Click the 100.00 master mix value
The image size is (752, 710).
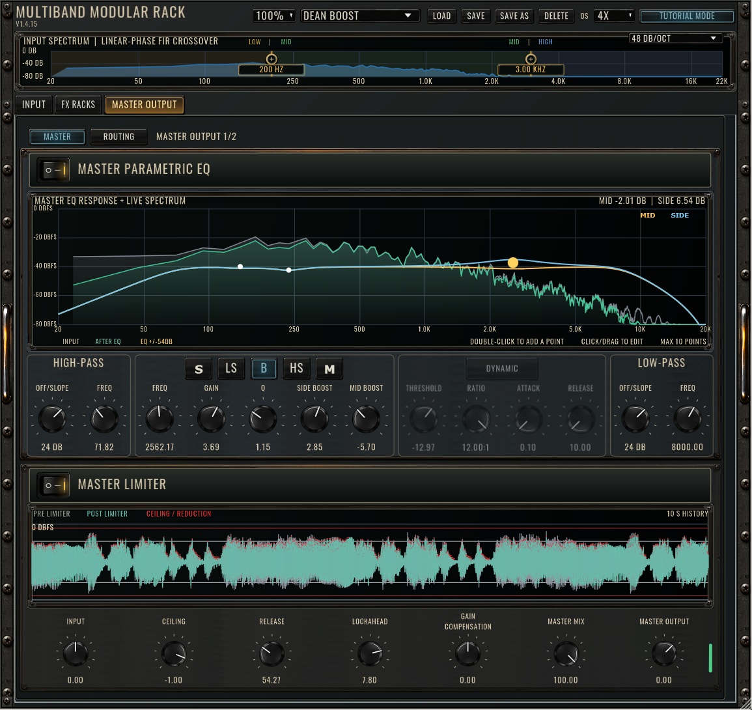[x=566, y=680]
